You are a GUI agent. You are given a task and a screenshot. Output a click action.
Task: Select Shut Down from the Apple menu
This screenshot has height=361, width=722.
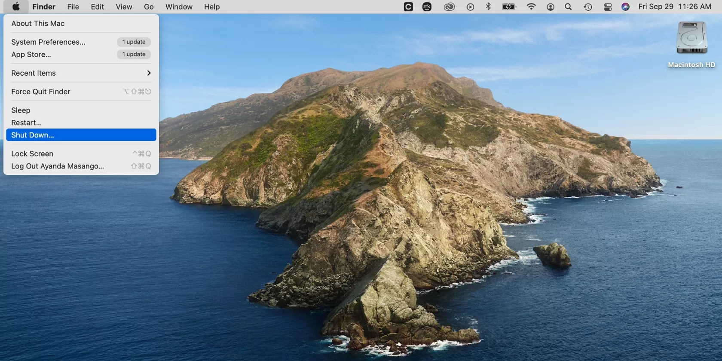click(x=81, y=135)
